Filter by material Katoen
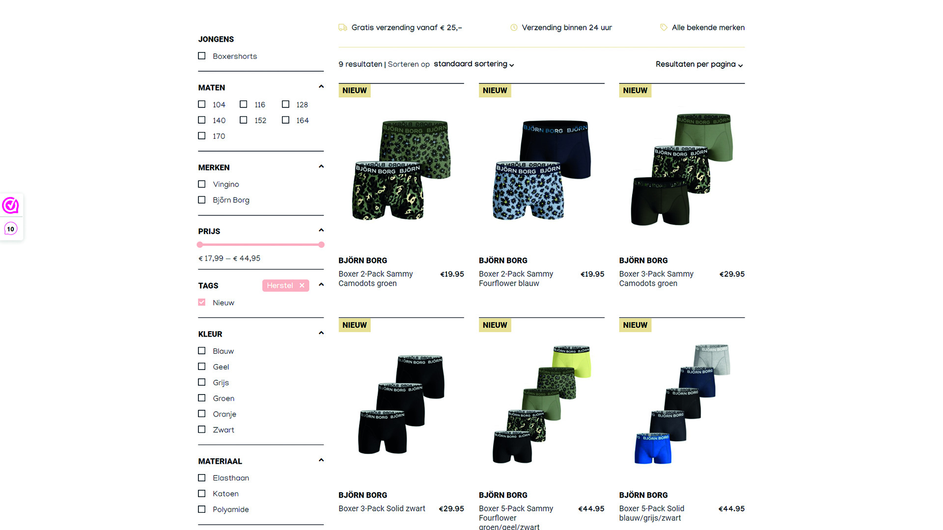This screenshot has height=530, width=943. [201, 493]
